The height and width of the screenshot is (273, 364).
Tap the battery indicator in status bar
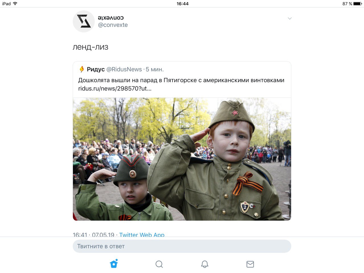coord(357,4)
